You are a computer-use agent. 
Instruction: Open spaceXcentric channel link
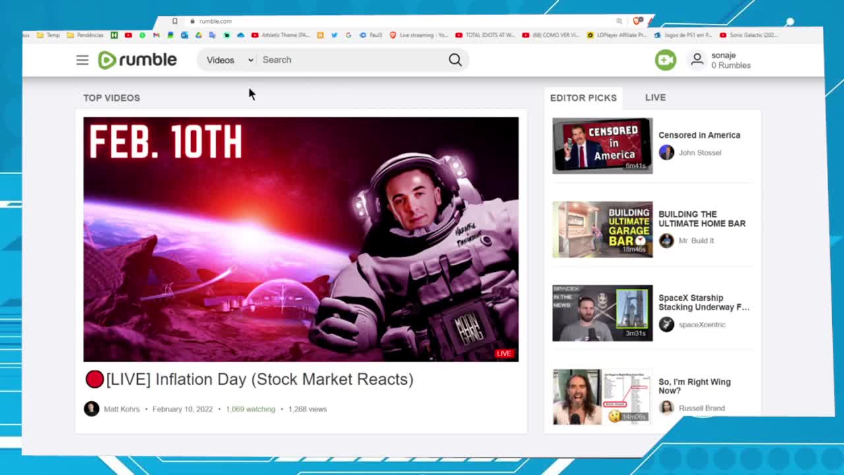click(702, 325)
